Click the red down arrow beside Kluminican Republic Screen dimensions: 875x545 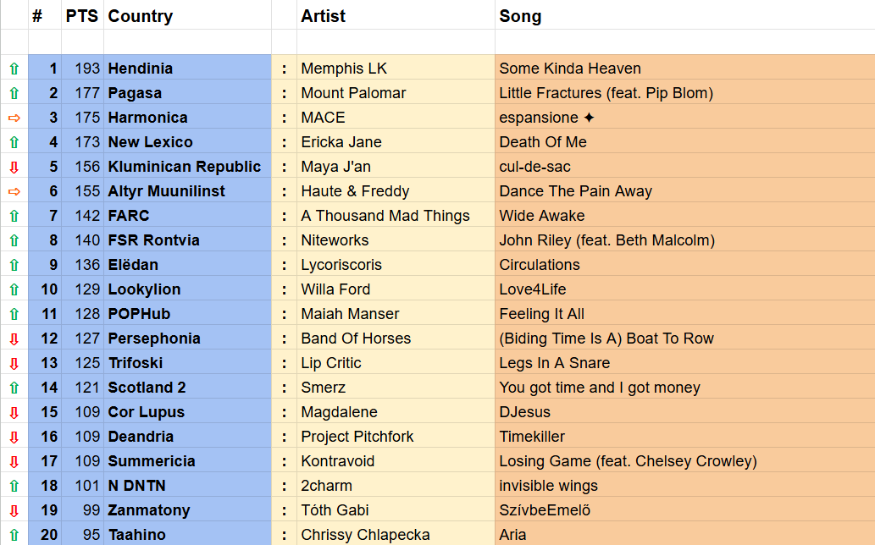14,167
